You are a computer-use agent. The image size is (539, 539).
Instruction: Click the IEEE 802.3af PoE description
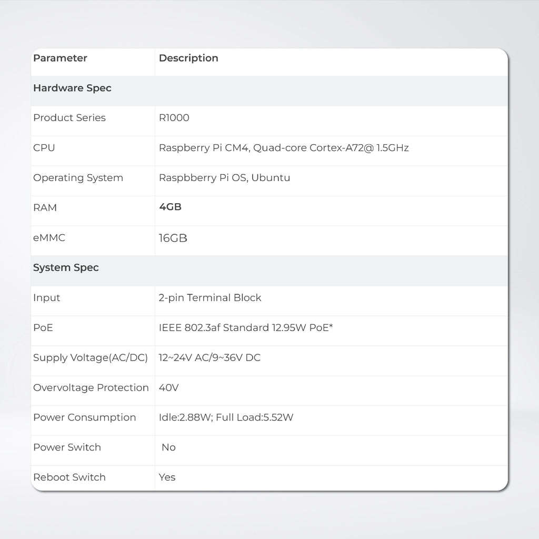pos(246,328)
